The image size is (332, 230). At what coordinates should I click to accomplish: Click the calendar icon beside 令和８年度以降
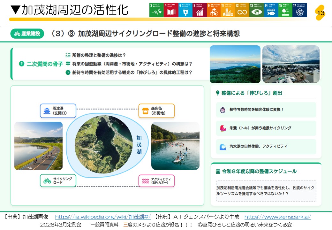click(x=218, y=172)
